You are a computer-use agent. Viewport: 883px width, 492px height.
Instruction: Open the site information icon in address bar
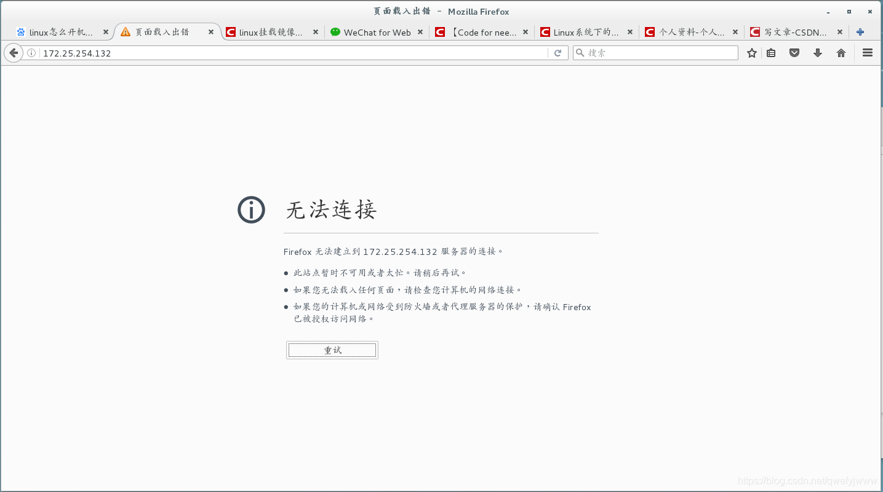[31, 53]
